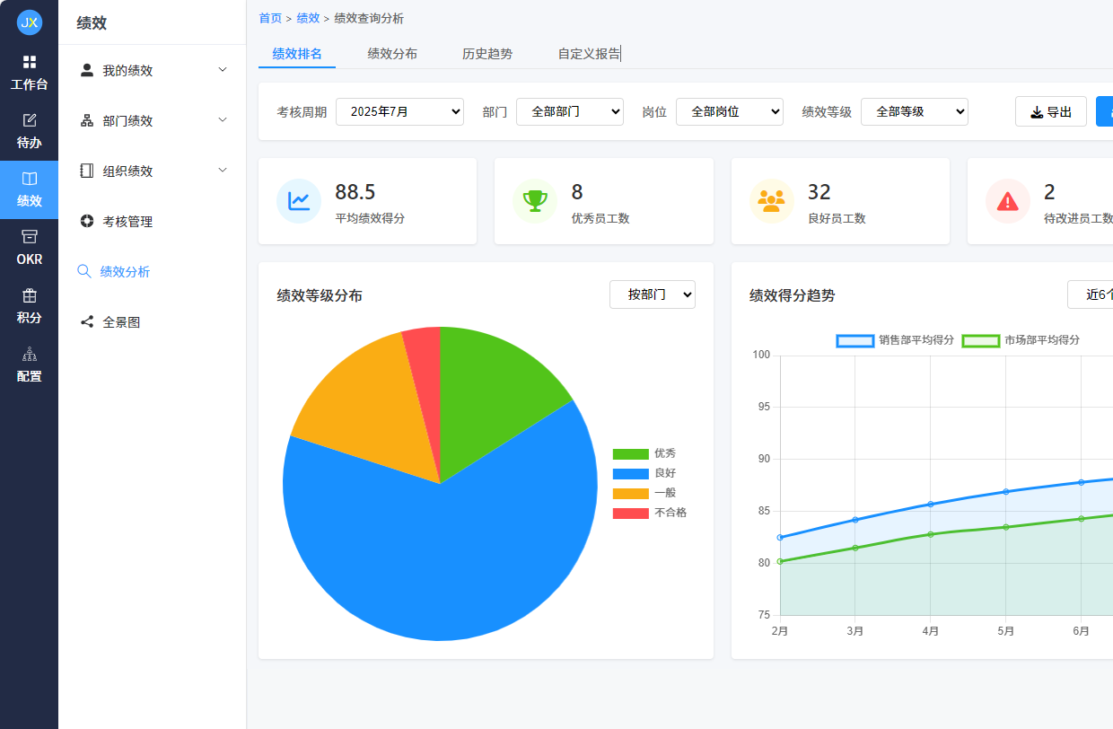1113x729 pixels.
Task: Open the 考核周期 dropdown showing 2025年7月
Action: point(399,111)
